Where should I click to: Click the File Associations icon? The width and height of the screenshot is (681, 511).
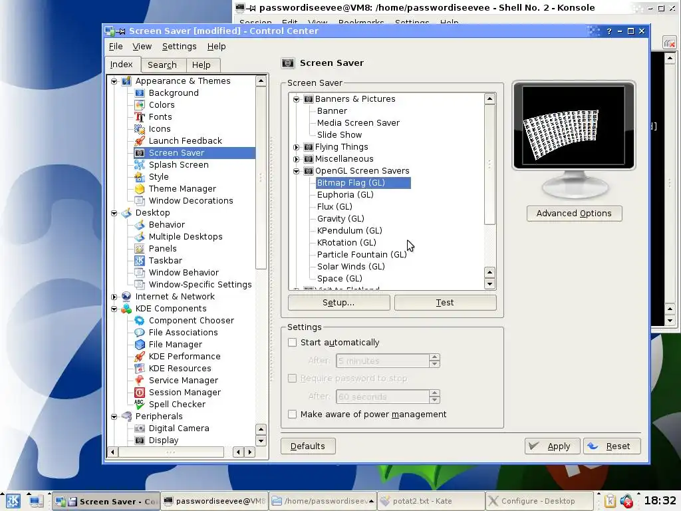tap(140, 333)
